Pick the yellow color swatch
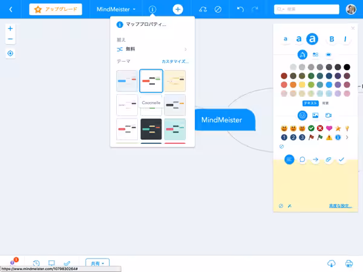 pyautogui.click(x=302, y=85)
